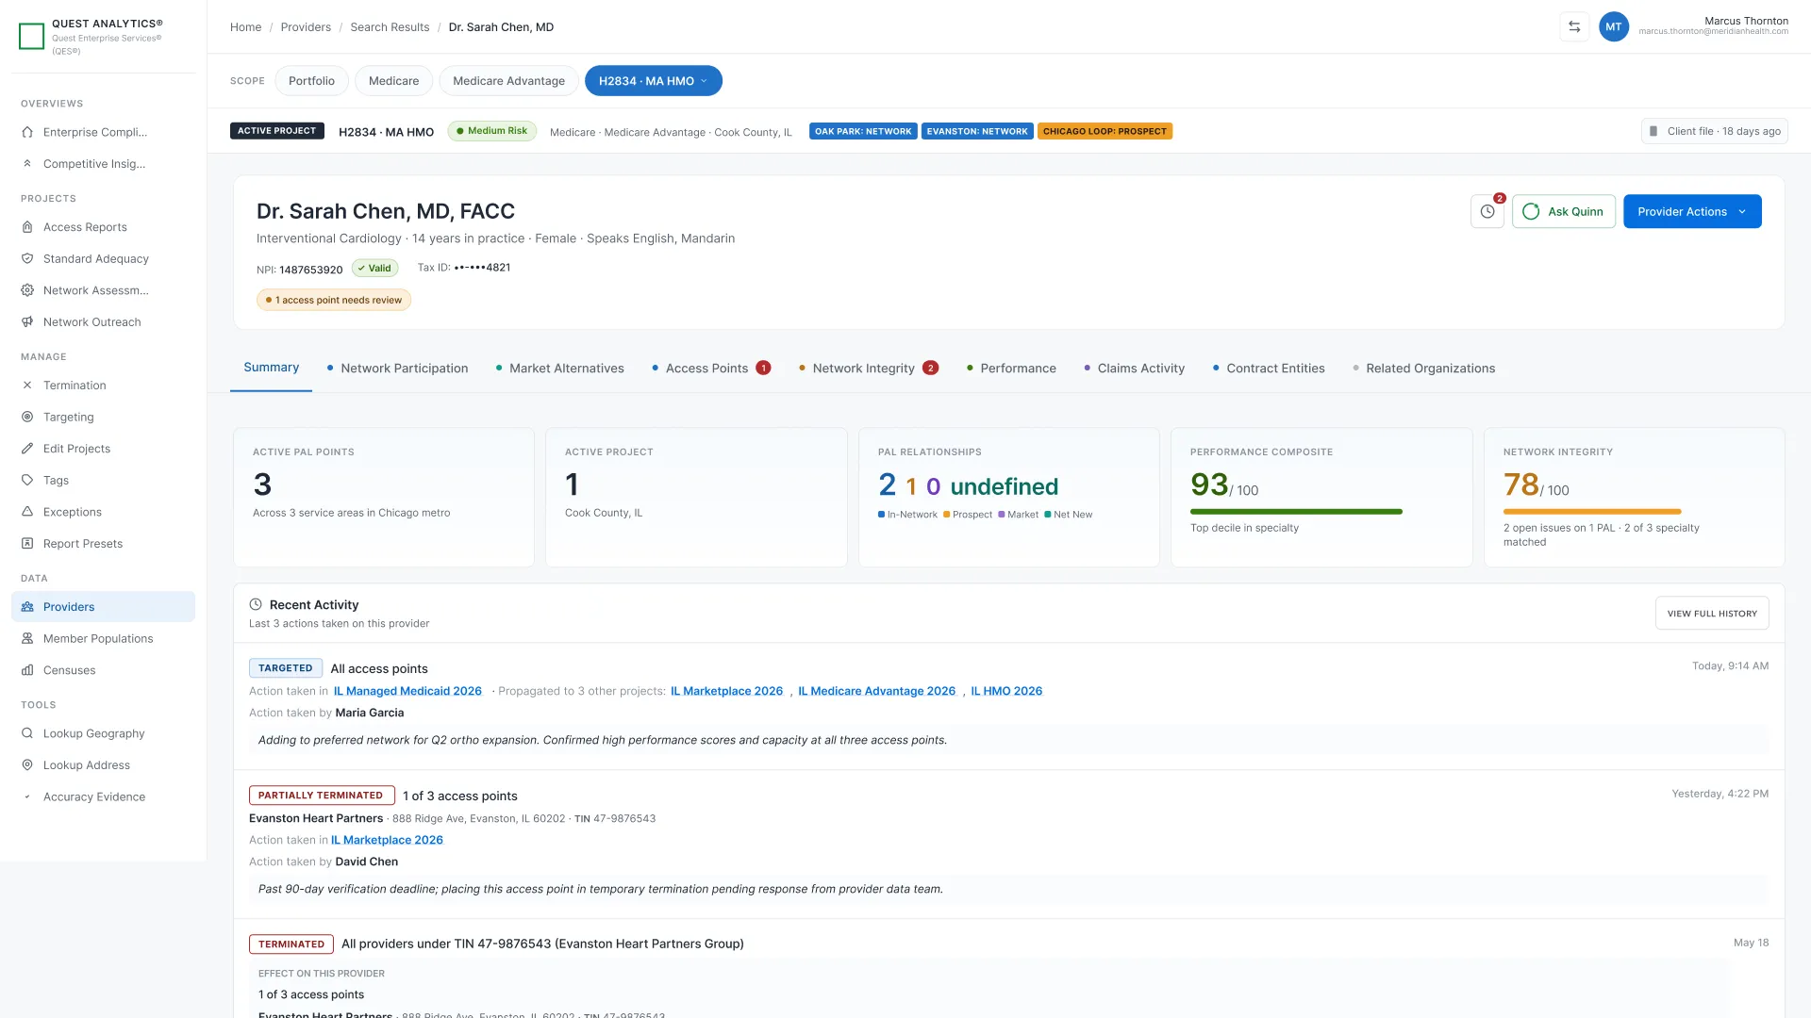Open the Provider Actions dropdown
1811x1018 pixels.
[1692, 212]
